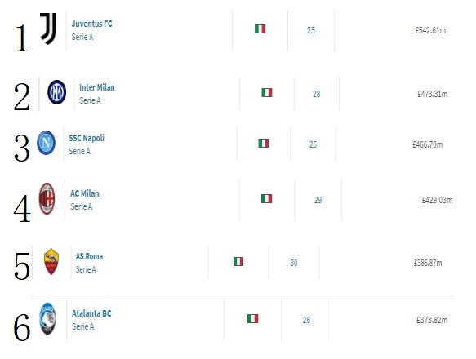Viewport: 476px width, 359px height.
Task: Click Serie A under Juventus FC
Action: pos(82,37)
